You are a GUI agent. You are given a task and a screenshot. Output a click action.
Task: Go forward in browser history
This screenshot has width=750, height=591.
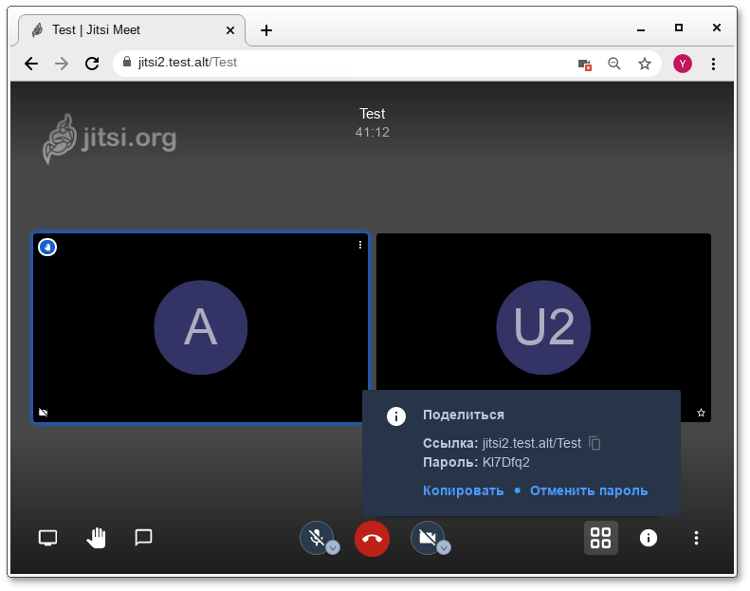(62, 64)
